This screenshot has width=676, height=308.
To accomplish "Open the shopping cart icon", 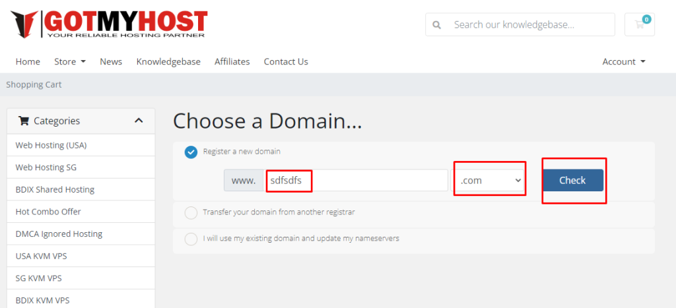I will point(639,24).
